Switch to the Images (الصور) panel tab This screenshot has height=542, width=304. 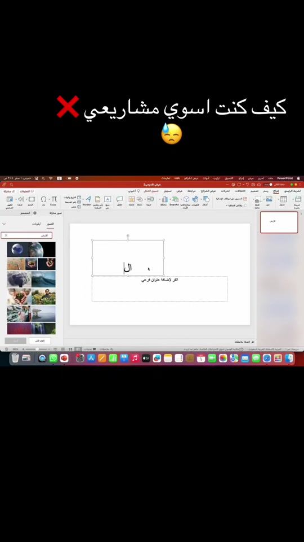point(50,224)
